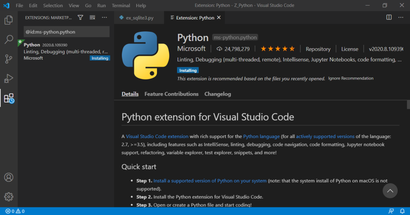Viewport: 410px width, 215px height.
Task: Click the version text v2020.8.10939
Action: (386, 49)
